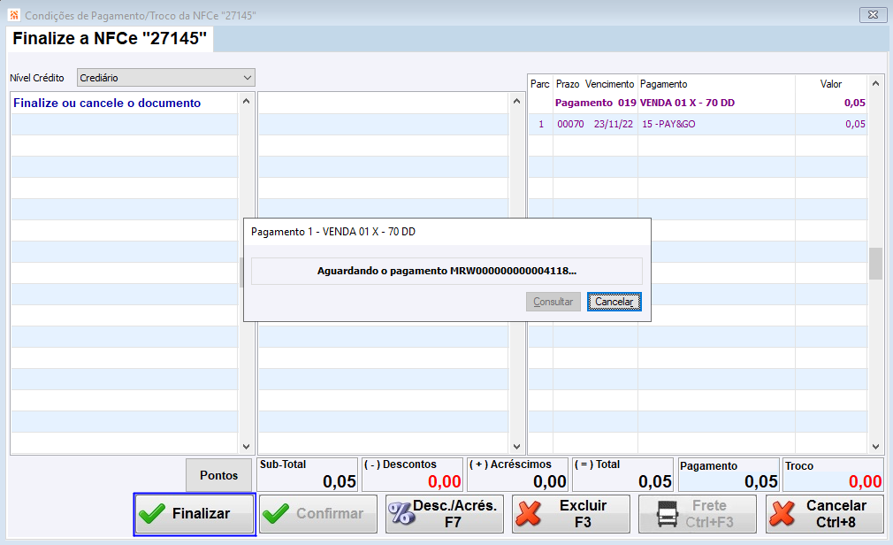Open Pontos

[218, 475]
